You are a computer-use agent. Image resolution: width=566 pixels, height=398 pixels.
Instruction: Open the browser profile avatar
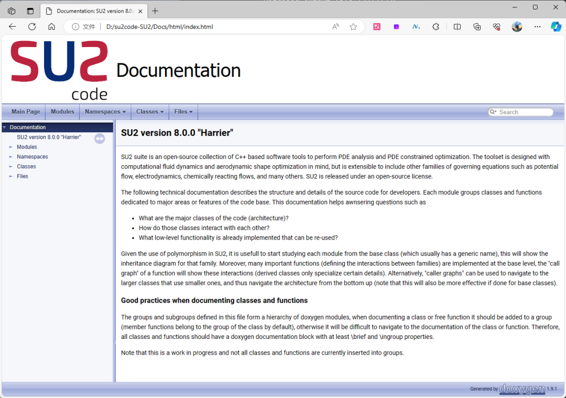point(517,27)
